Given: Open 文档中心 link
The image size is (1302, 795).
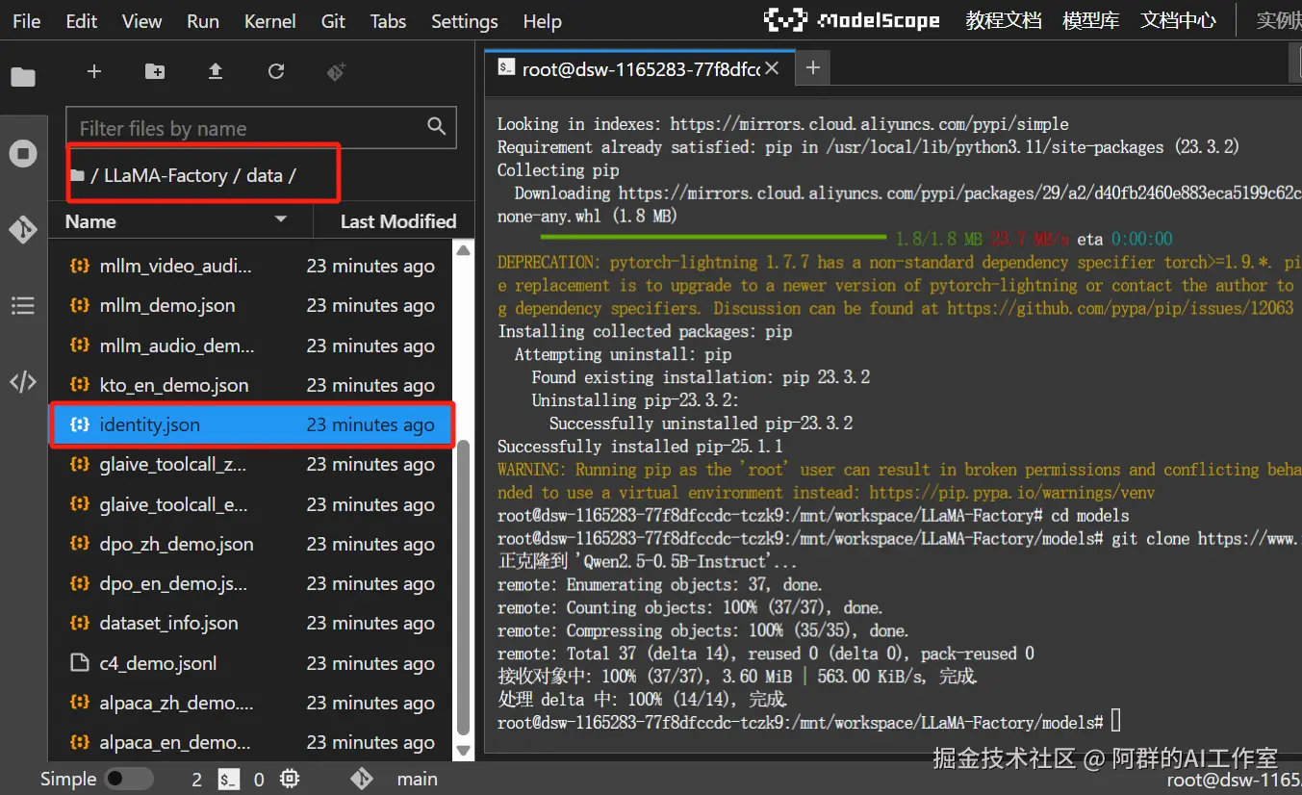Looking at the screenshot, I should pyautogui.click(x=1178, y=20).
